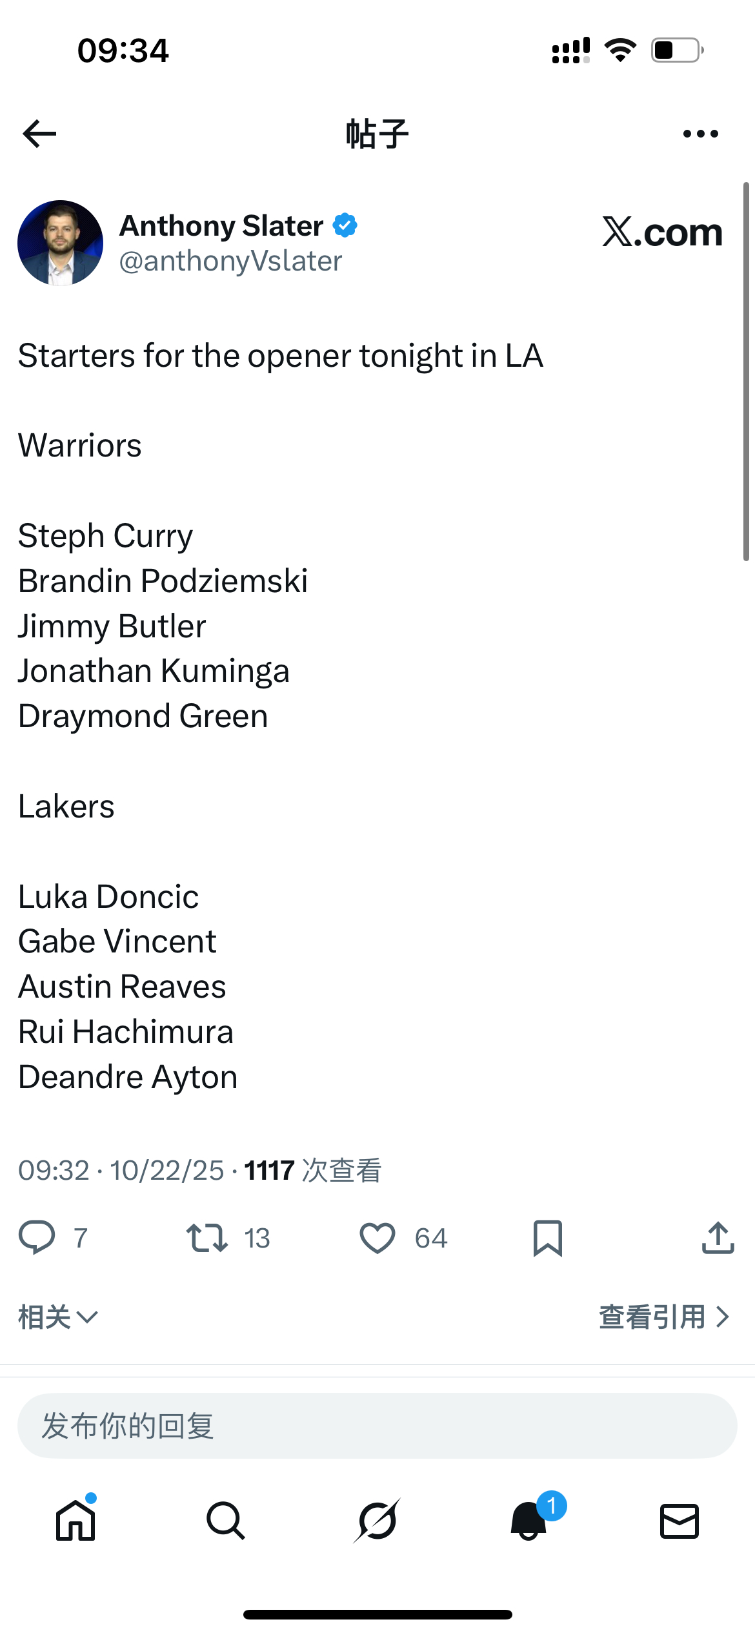Screen dimensions: 755x1635
Task: Tap the X.com logo
Action: click(662, 232)
